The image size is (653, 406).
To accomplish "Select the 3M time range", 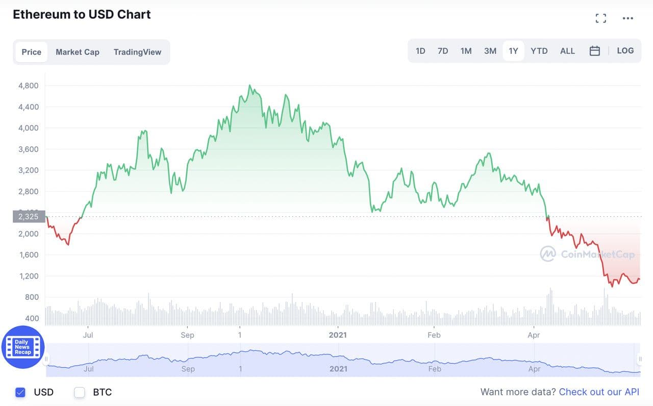I will point(490,50).
